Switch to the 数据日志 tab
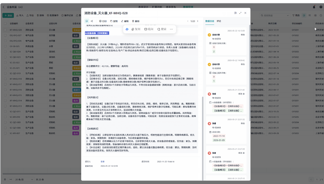324x184 pixels. point(210,21)
